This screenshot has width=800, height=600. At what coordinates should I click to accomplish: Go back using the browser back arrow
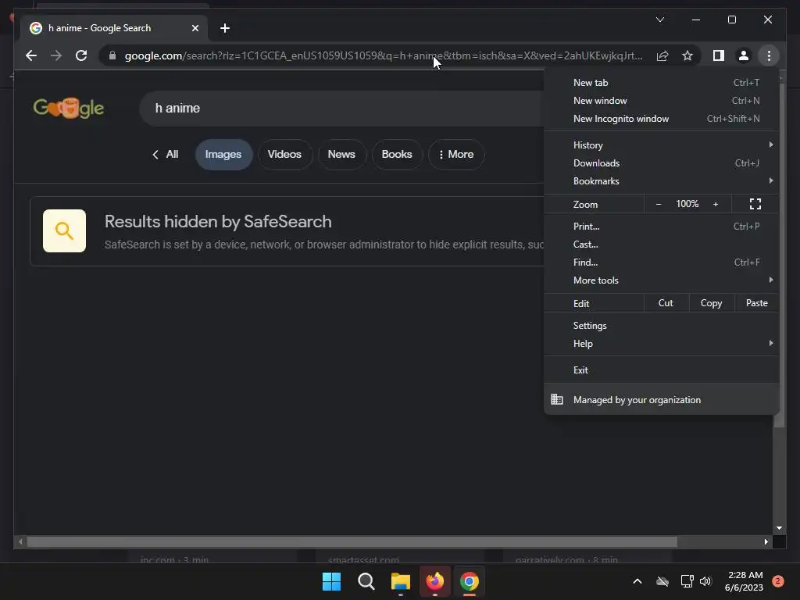coord(31,55)
